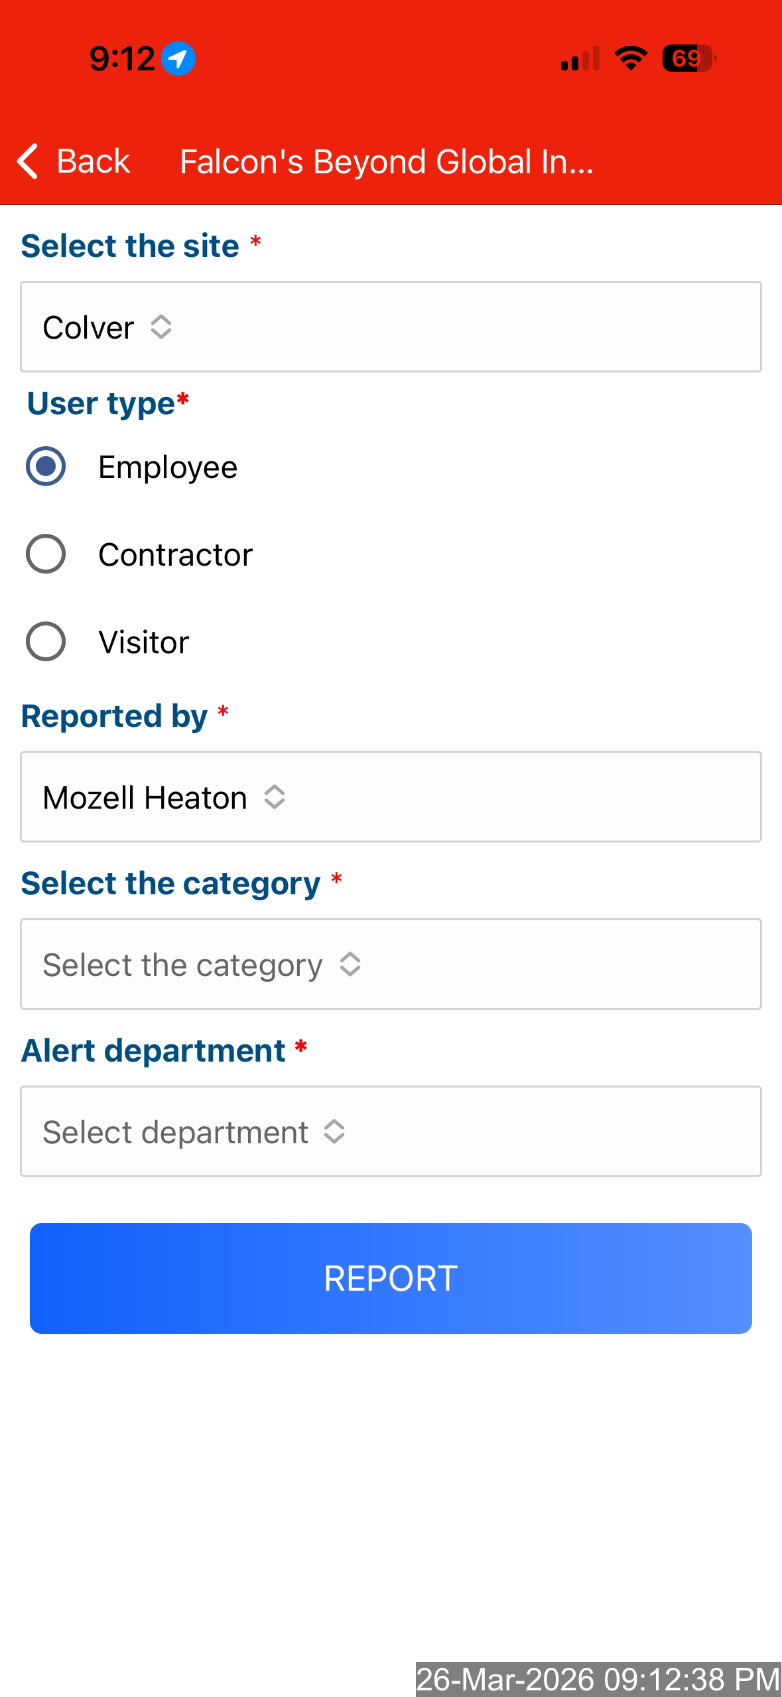782x1697 pixels.
Task: Choose the Contractor user type
Action: [46, 554]
